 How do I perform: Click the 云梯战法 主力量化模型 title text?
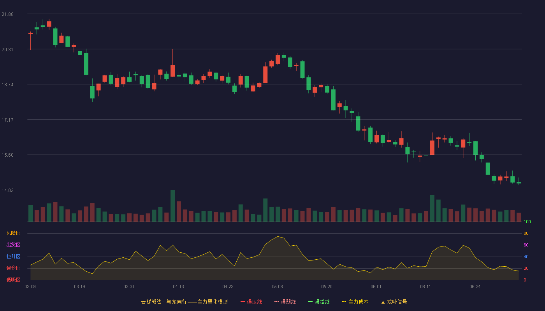pos(185,302)
